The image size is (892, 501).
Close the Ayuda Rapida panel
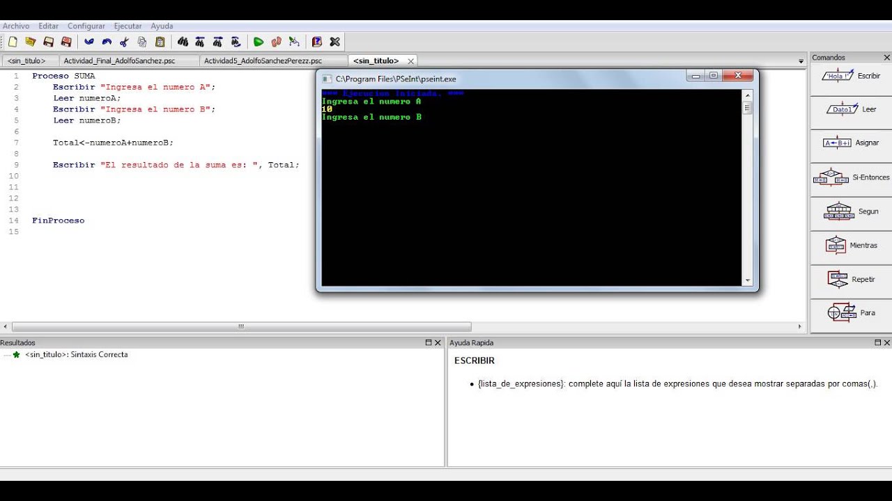click(x=887, y=343)
